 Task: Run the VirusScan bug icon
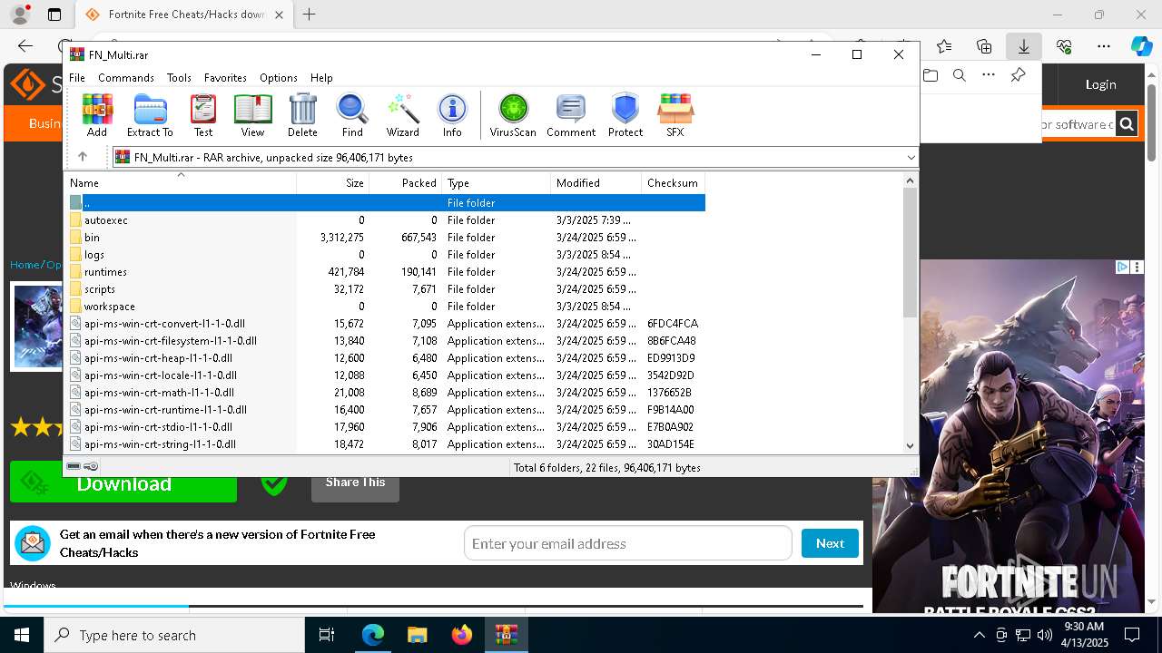coord(513,115)
